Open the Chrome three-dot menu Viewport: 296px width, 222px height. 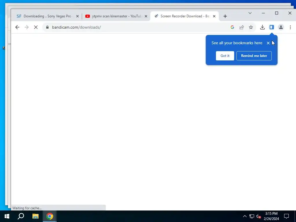tap(290, 27)
